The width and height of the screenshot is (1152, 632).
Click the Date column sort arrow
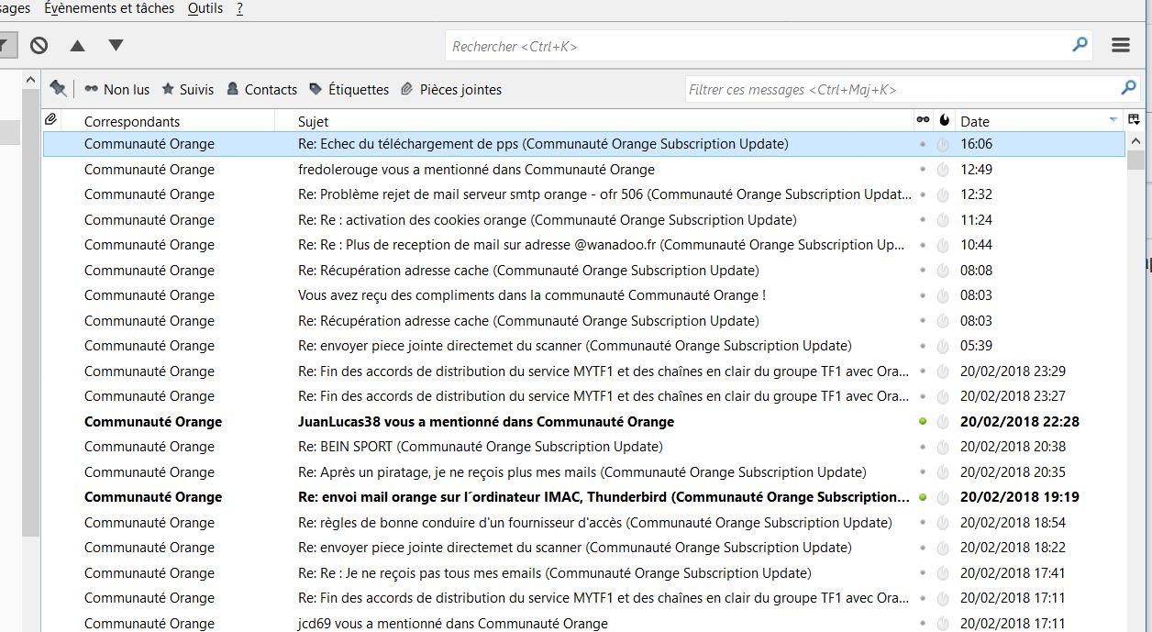tap(1113, 120)
